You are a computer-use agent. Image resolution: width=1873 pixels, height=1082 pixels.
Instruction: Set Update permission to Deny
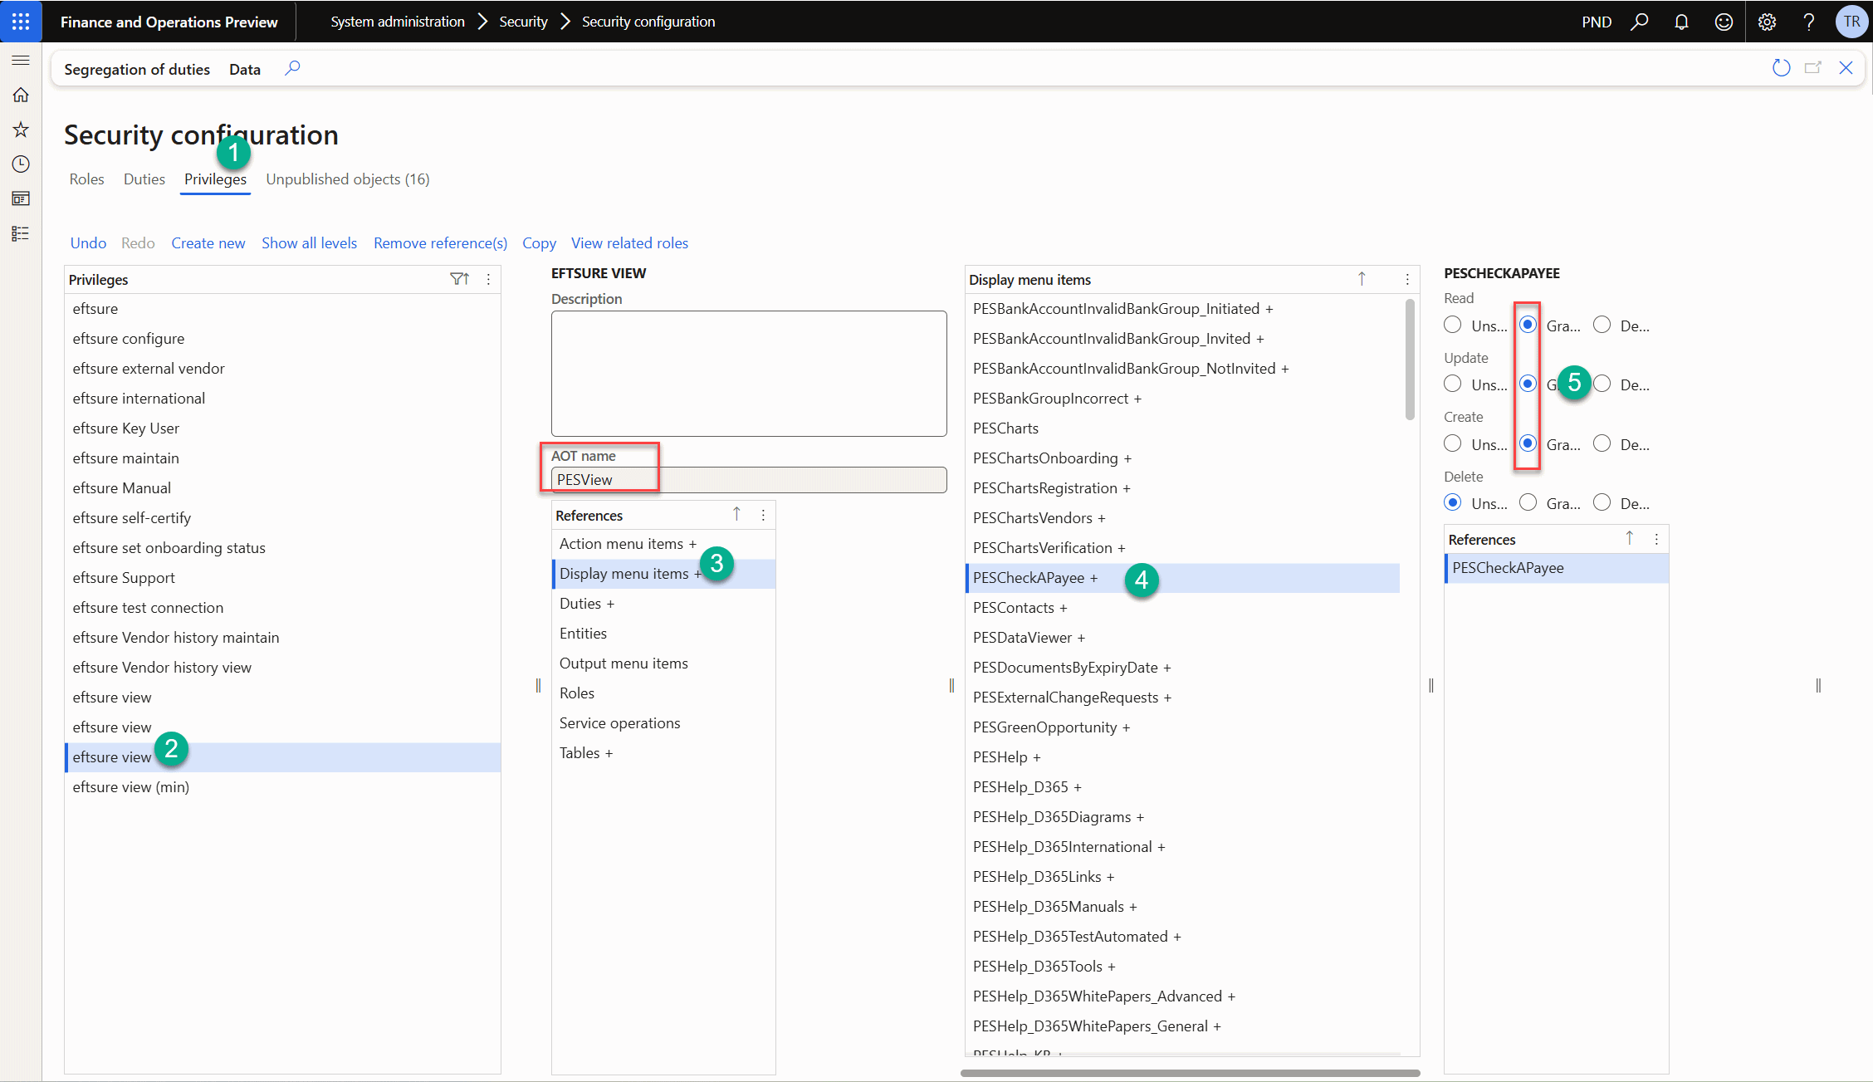coord(1602,384)
